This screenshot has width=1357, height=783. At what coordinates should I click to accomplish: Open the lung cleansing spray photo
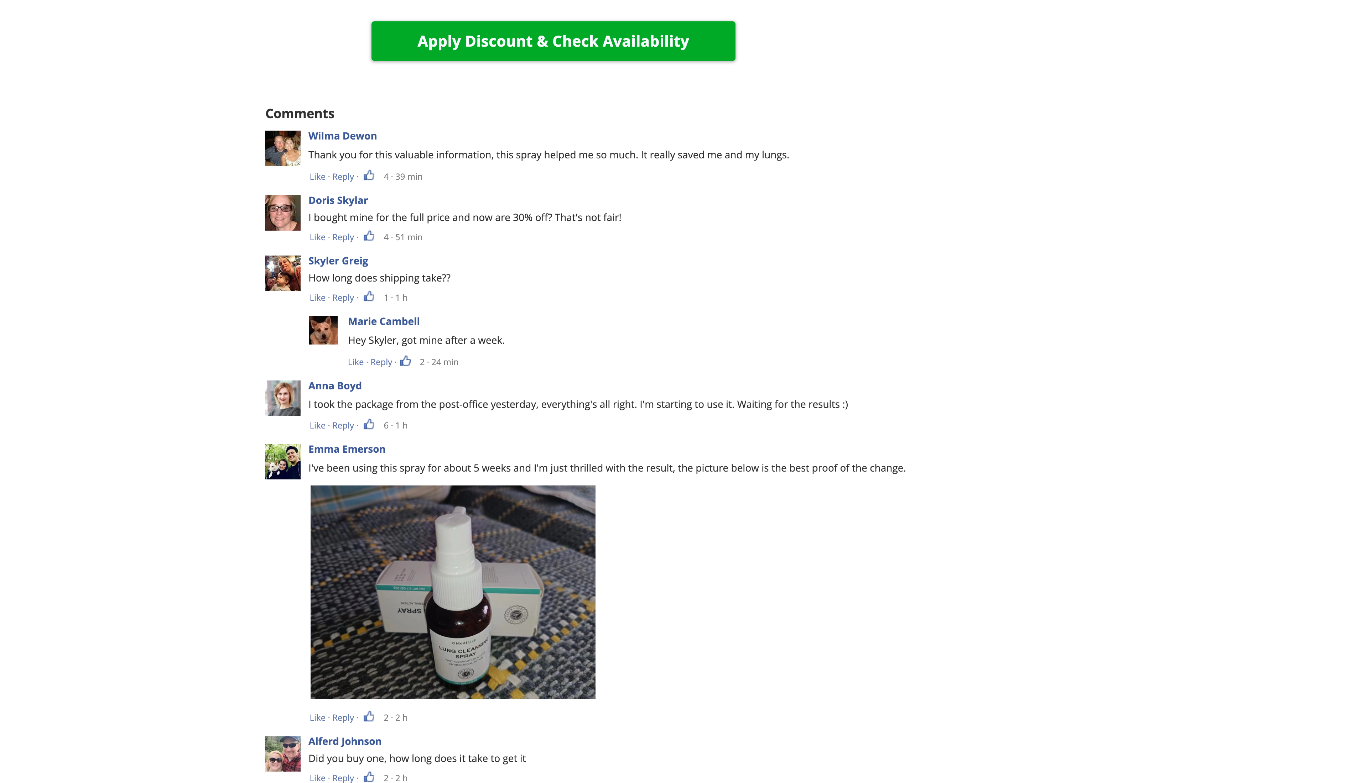453,592
